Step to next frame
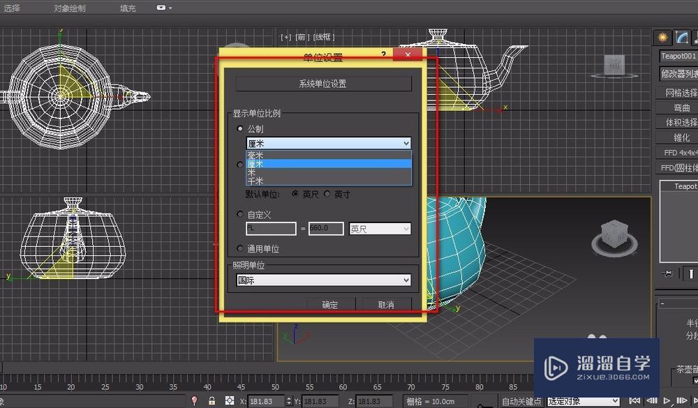698x408 pixels. click(x=681, y=401)
